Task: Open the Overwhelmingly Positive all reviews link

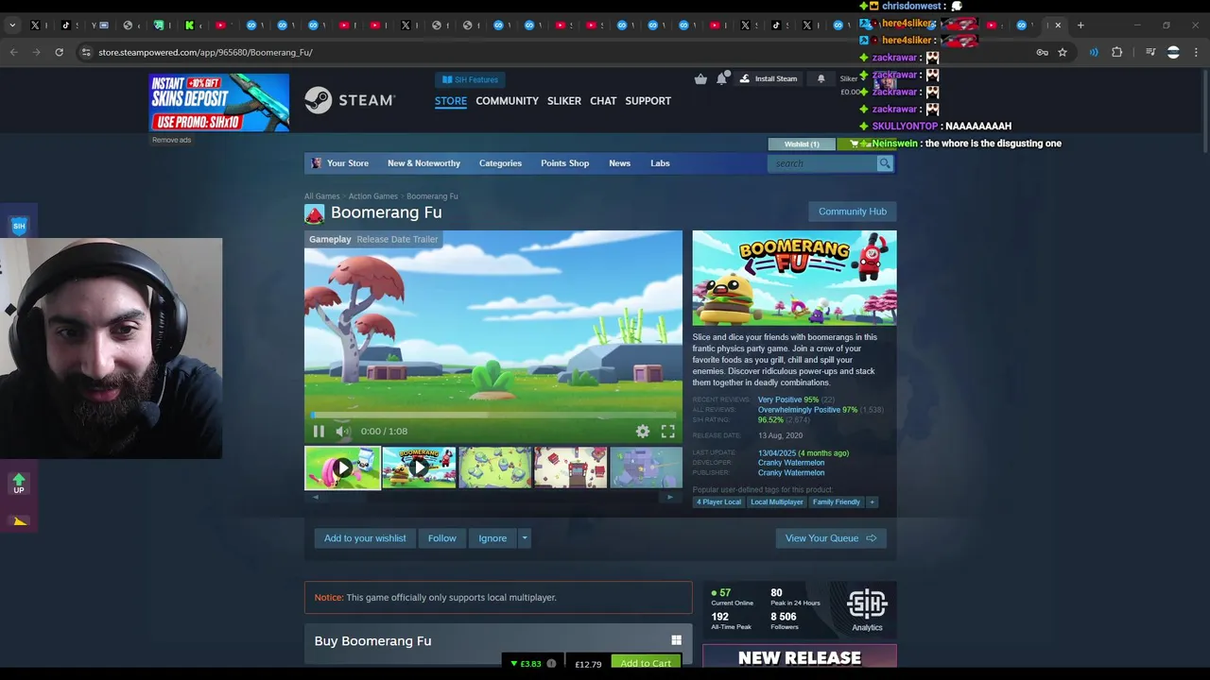Action: click(807, 410)
